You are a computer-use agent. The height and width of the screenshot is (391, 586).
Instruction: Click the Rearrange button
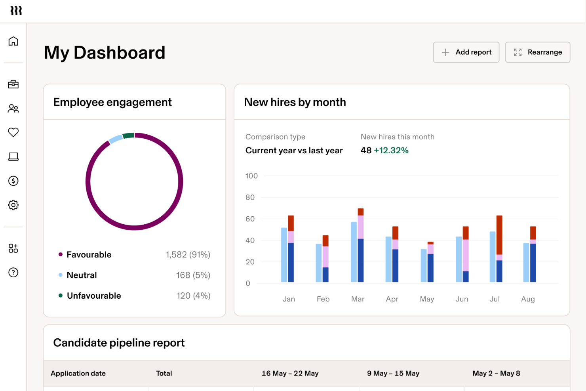tap(538, 52)
